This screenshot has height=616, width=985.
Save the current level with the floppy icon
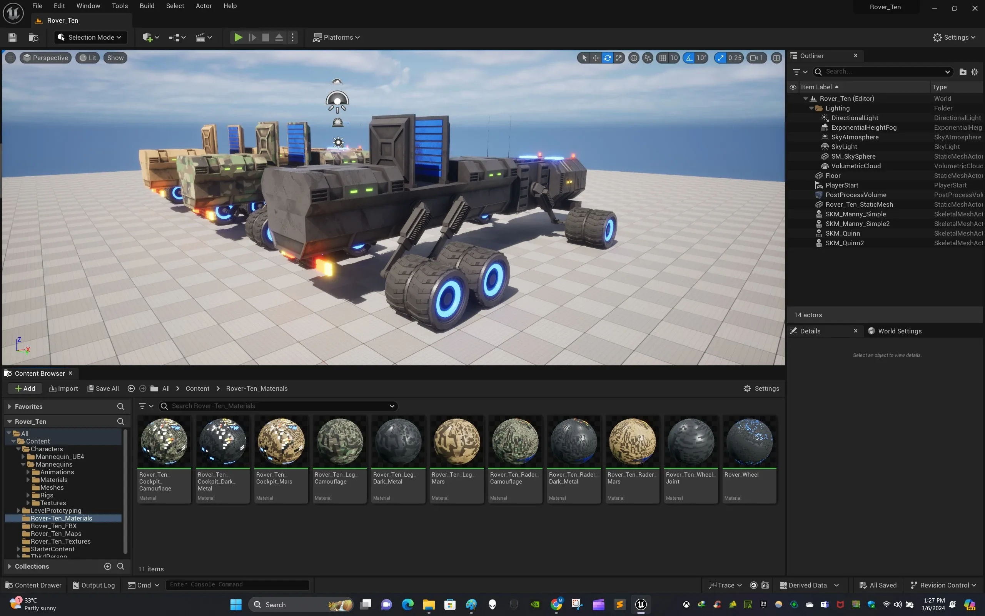12,37
